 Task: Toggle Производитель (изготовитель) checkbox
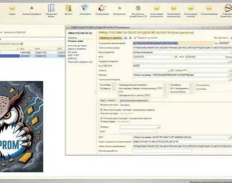[x=165, y=85]
